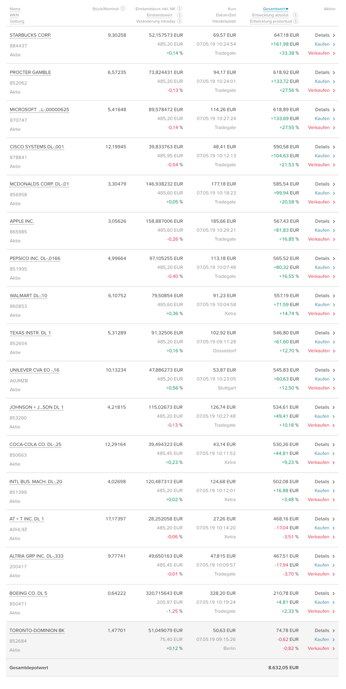Click Kaufen for Procter Gamble
This screenshot has width=346, height=689.
click(322, 81)
